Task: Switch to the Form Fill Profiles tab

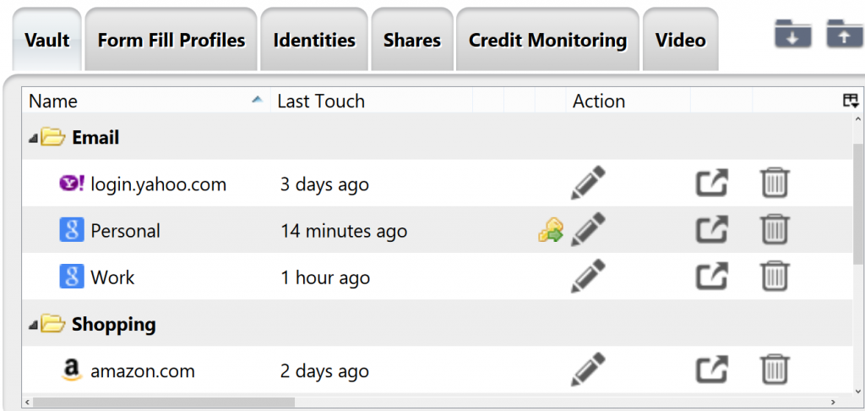Action: click(171, 40)
